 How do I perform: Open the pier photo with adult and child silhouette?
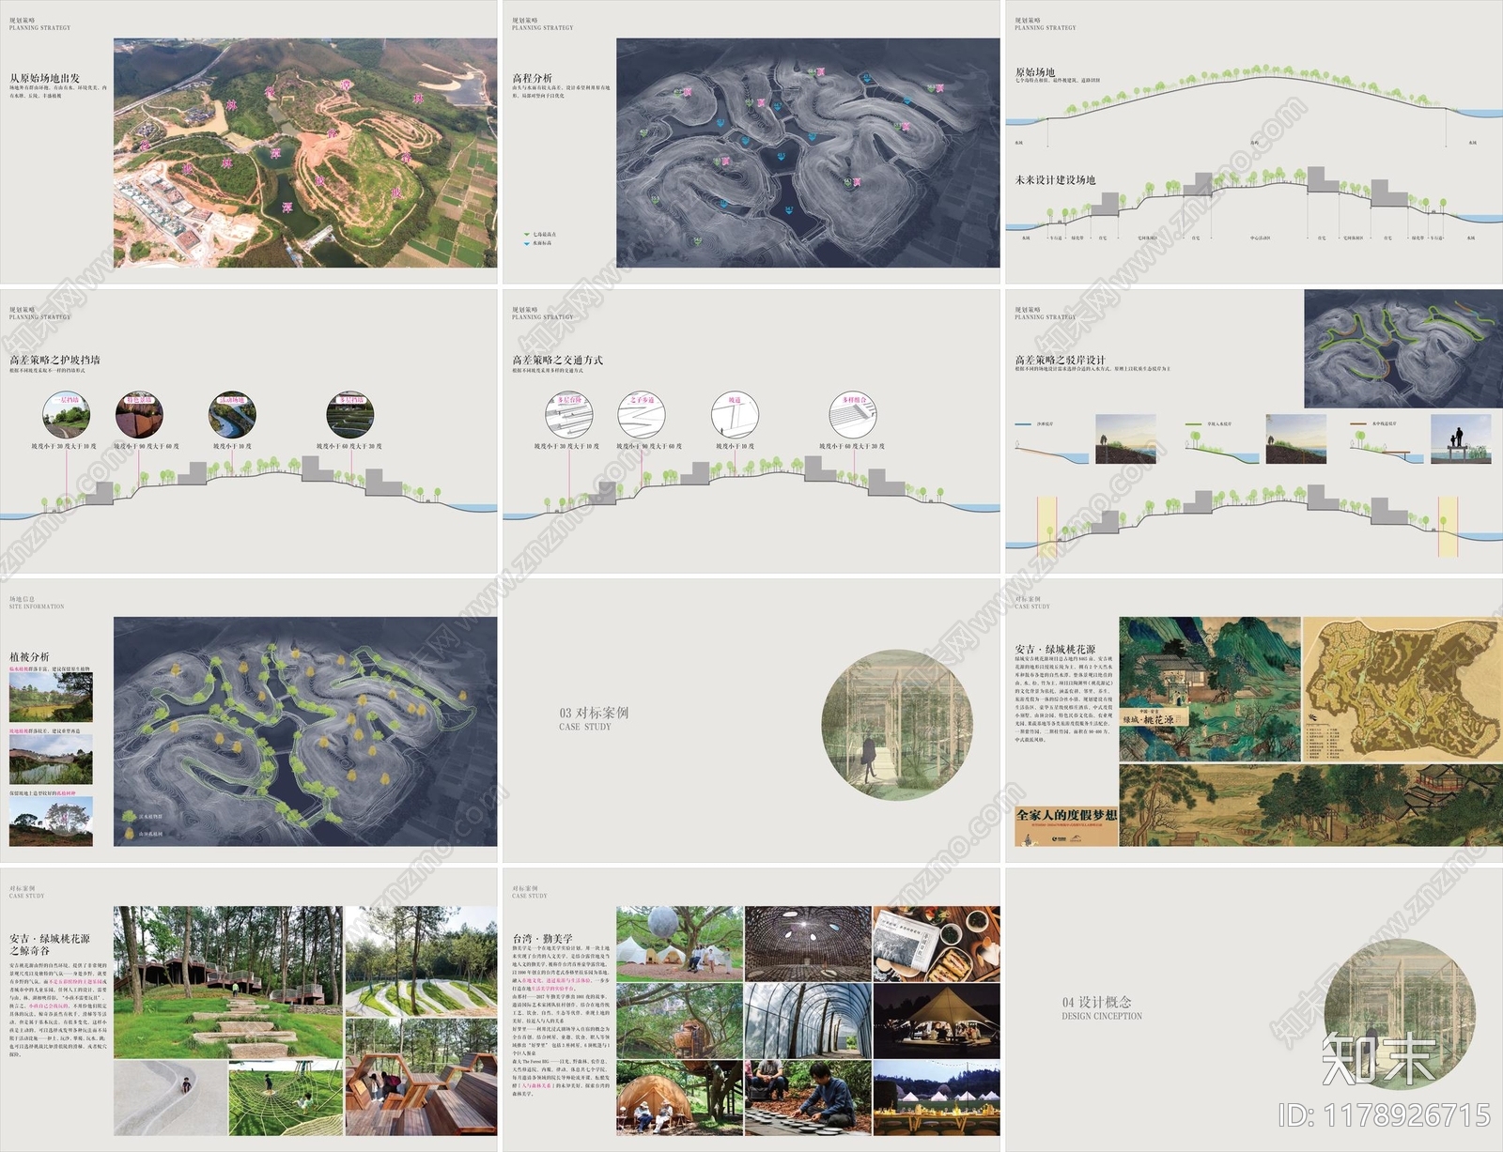coord(1461,439)
